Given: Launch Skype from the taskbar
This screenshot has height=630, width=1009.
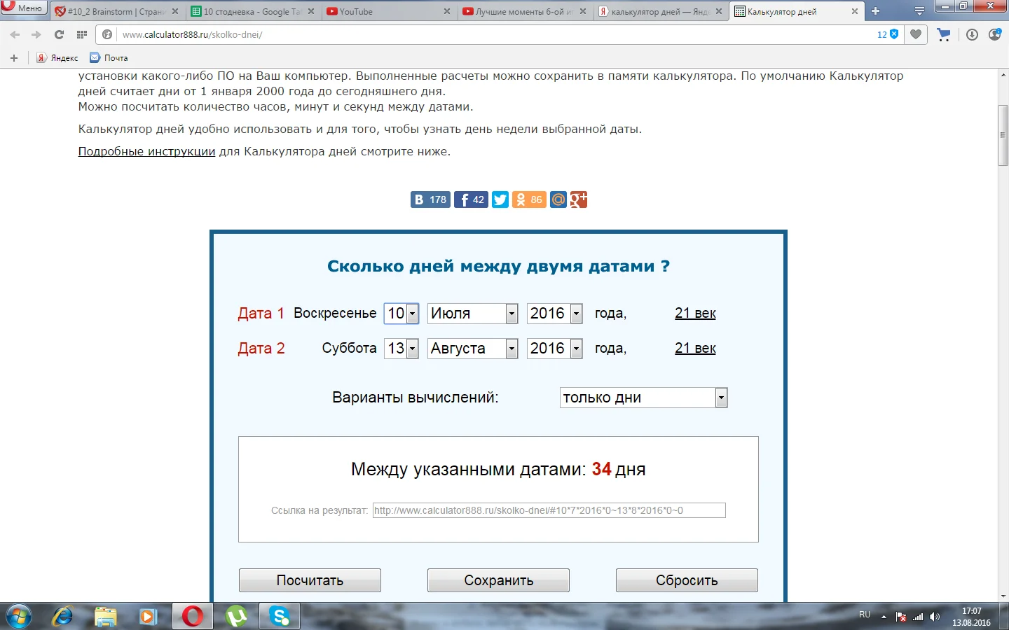Looking at the screenshot, I should click(280, 616).
